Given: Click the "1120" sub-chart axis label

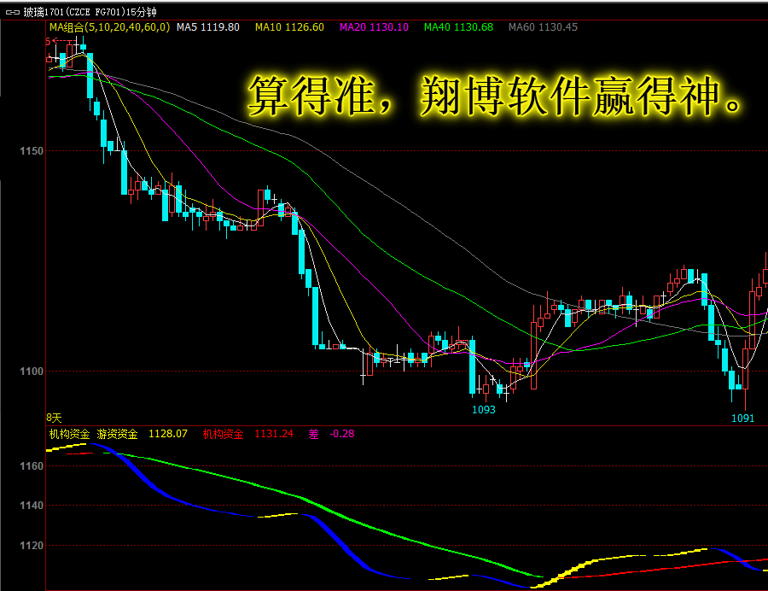Looking at the screenshot, I should pos(32,546).
